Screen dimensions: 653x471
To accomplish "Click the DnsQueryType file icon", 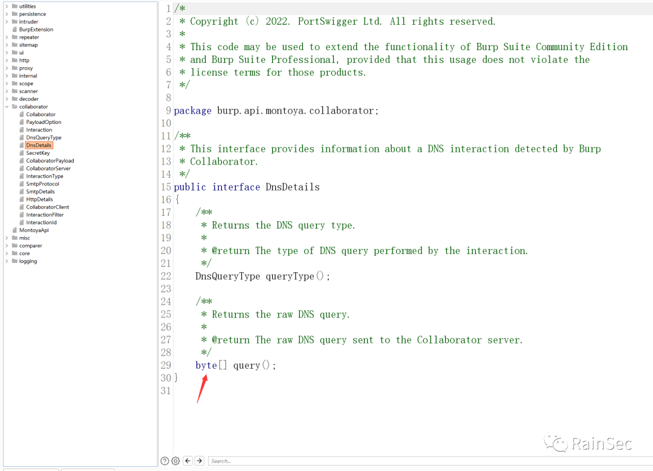I will tap(22, 137).
